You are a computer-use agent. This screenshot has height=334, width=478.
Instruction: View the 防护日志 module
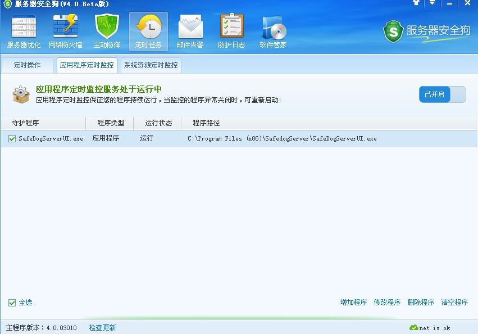(x=231, y=31)
